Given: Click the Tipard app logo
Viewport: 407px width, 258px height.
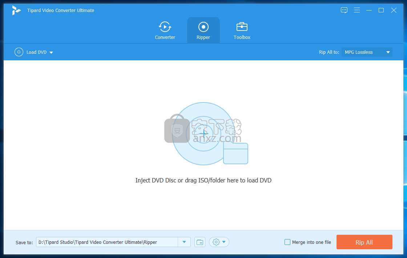Looking at the screenshot, I should point(16,10).
